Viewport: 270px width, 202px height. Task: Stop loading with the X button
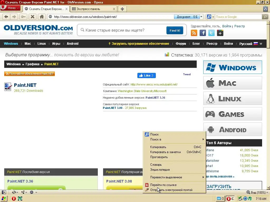[x=32, y=17]
